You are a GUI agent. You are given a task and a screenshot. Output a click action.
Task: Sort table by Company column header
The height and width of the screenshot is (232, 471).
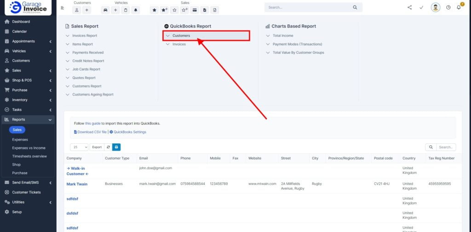(x=74, y=158)
